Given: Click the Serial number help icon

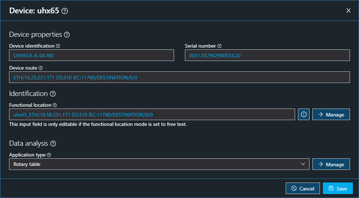Looking at the screenshot, I should coord(219,46).
